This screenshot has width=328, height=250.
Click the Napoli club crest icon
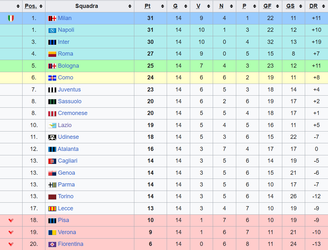(x=52, y=30)
